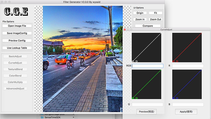This screenshot has width=211, height=119.
Task: Click the Open Image File button
Action: click(17, 26)
